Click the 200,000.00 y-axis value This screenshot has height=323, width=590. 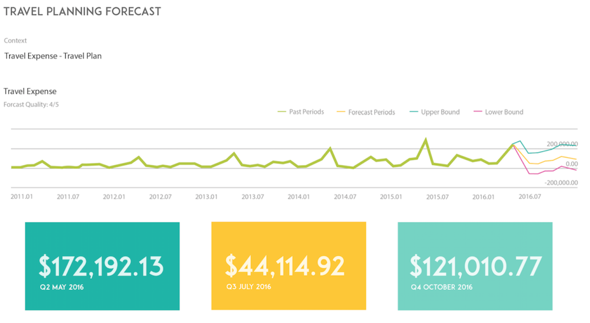click(x=562, y=143)
